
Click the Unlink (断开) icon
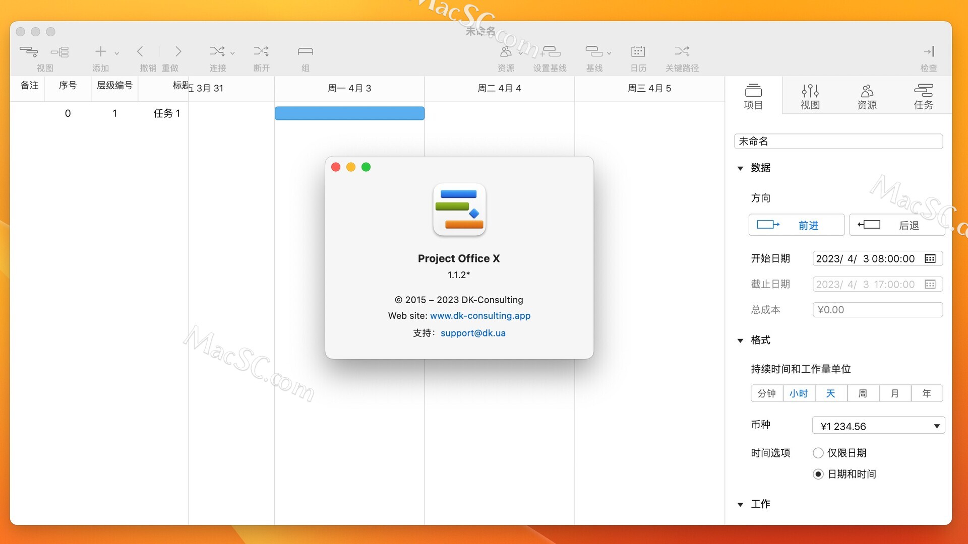coord(261,51)
